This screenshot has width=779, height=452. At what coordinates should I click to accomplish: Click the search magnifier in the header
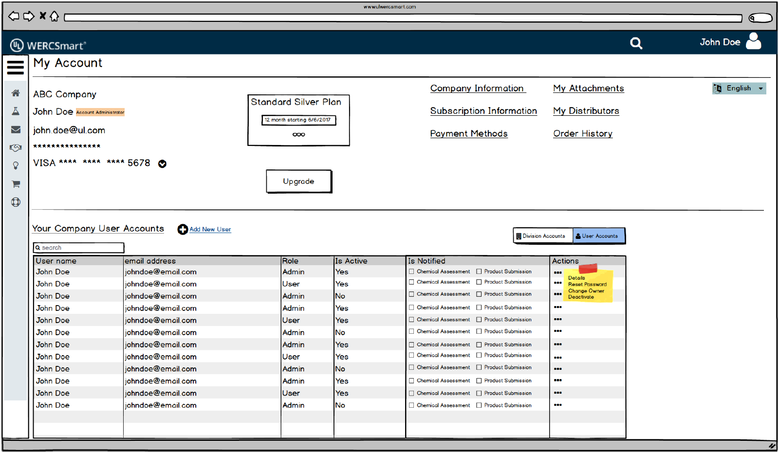click(636, 43)
